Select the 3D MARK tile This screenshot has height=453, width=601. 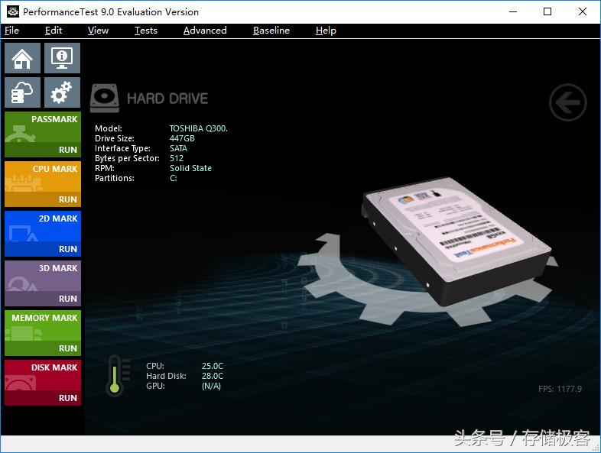43,276
